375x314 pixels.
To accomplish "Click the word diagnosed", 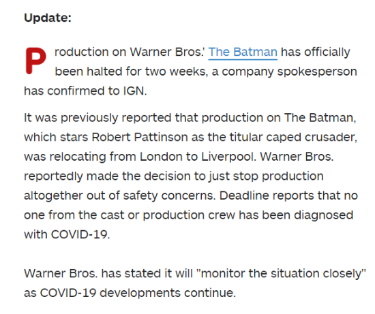I will [323, 215].
